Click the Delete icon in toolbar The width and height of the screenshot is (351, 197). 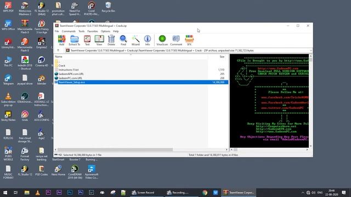111,40
